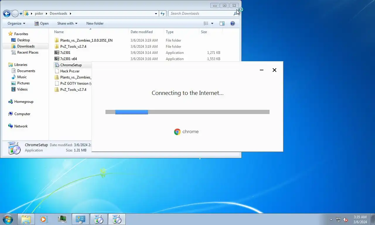Open the Windows Start orb
375x225 pixels.
pyautogui.click(x=8, y=219)
